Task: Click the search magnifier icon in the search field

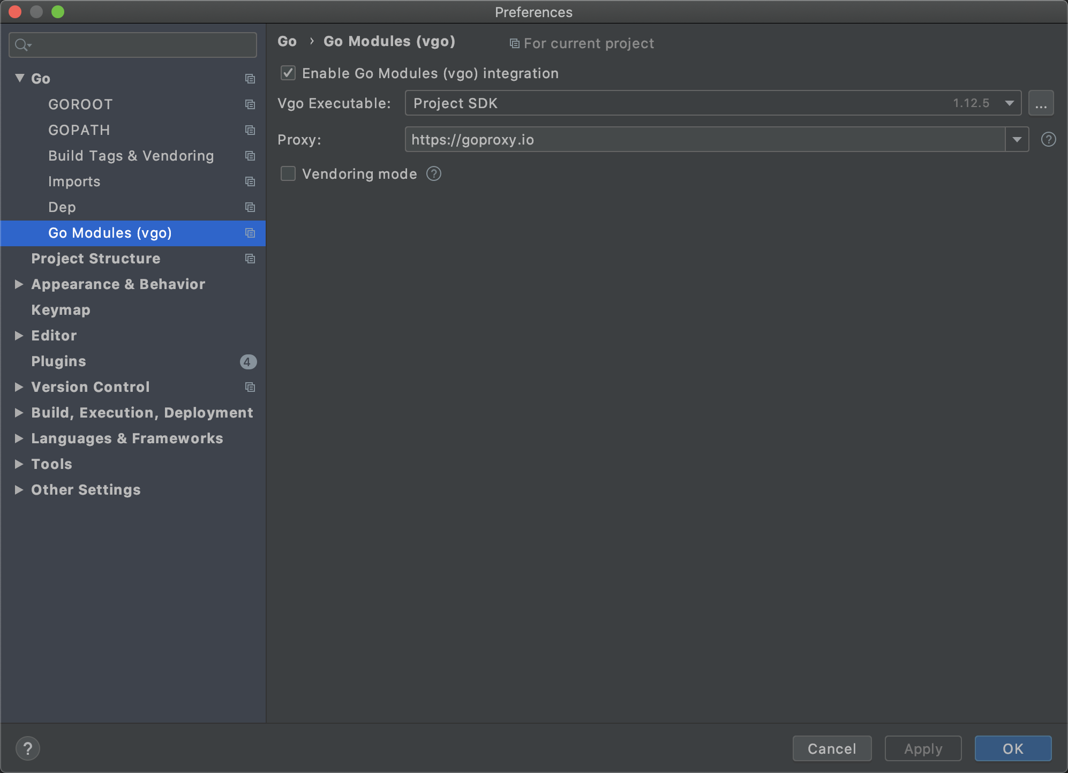Action: click(22, 45)
